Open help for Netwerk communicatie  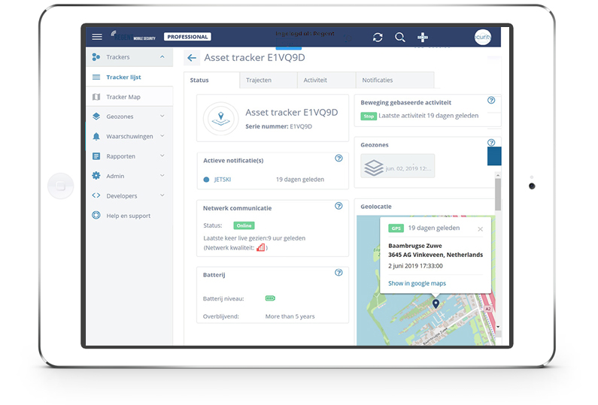[x=338, y=206]
